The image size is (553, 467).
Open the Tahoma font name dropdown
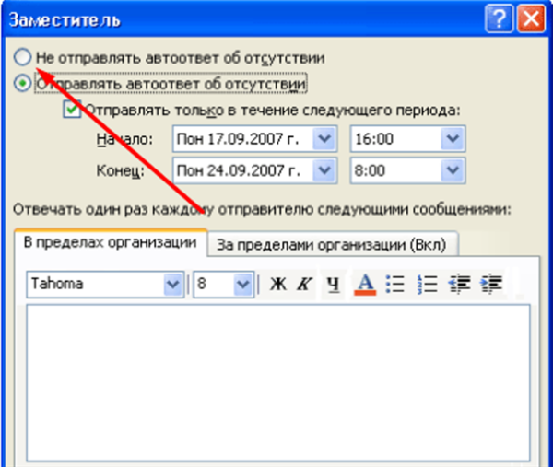[173, 284]
